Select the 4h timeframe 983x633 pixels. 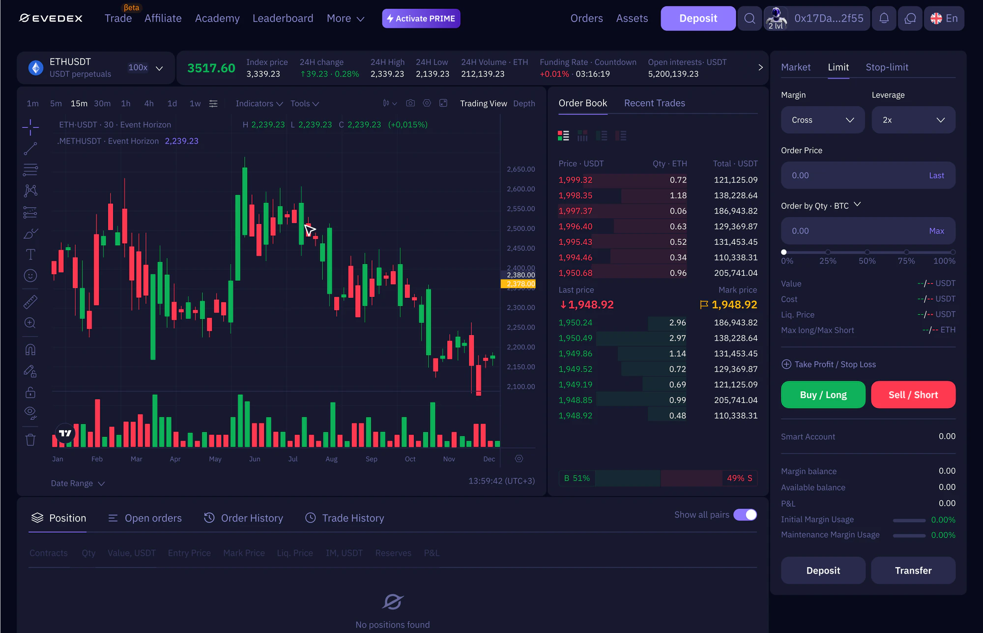click(149, 104)
